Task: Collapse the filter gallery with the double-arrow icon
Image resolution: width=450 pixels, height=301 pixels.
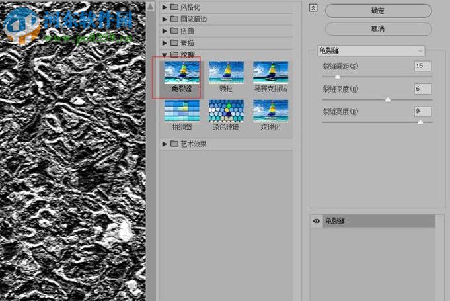Action: pyautogui.click(x=313, y=8)
